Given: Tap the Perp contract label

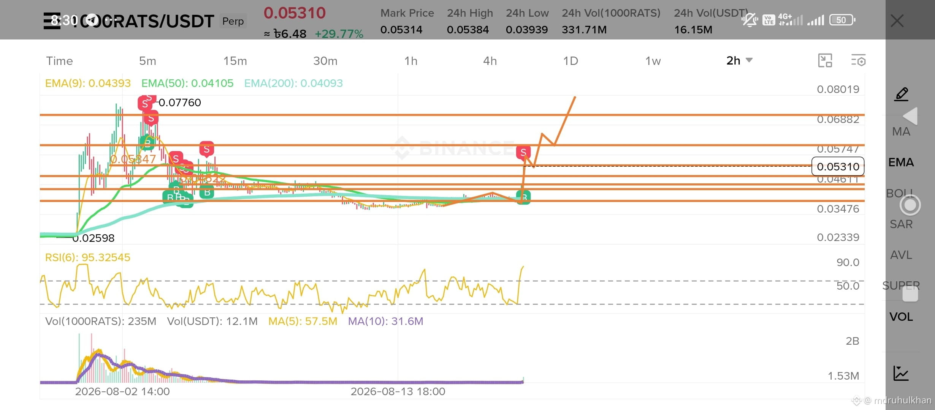Looking at the screenshot, I should [x=233, y=21].
